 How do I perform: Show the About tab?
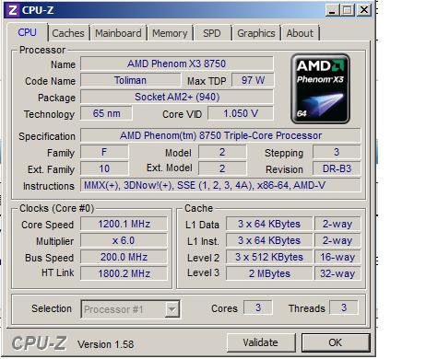[x=300, y=33]
